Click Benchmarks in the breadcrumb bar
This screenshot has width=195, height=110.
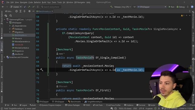(x=74, y=102)
